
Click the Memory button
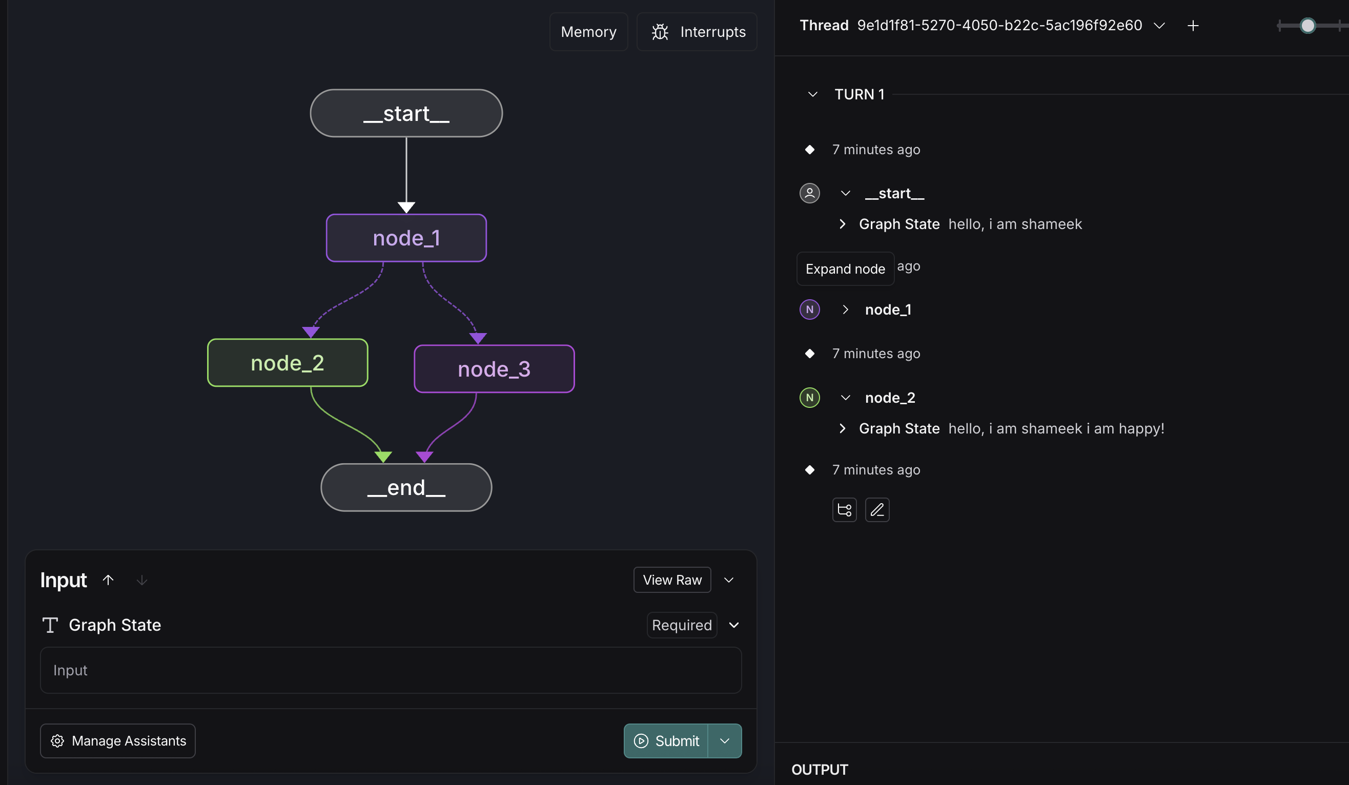pyautogui.click(x=588, y=32)
